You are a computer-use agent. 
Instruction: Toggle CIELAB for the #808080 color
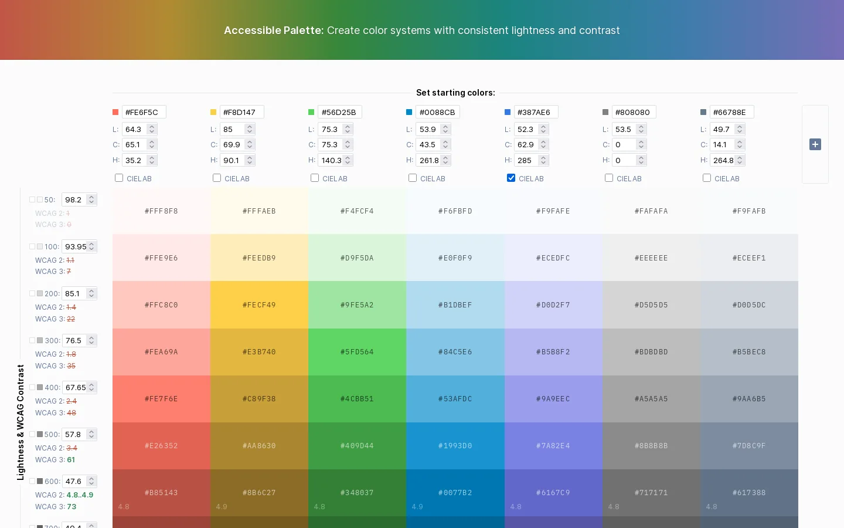[609, 178]
